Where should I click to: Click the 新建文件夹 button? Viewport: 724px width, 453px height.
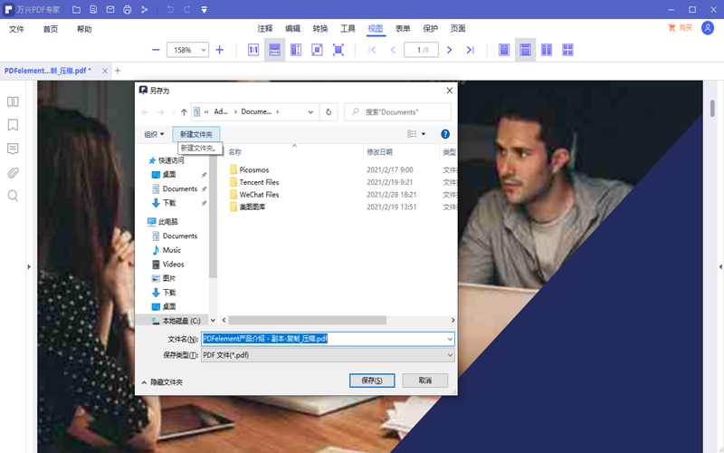pos(195,134)
